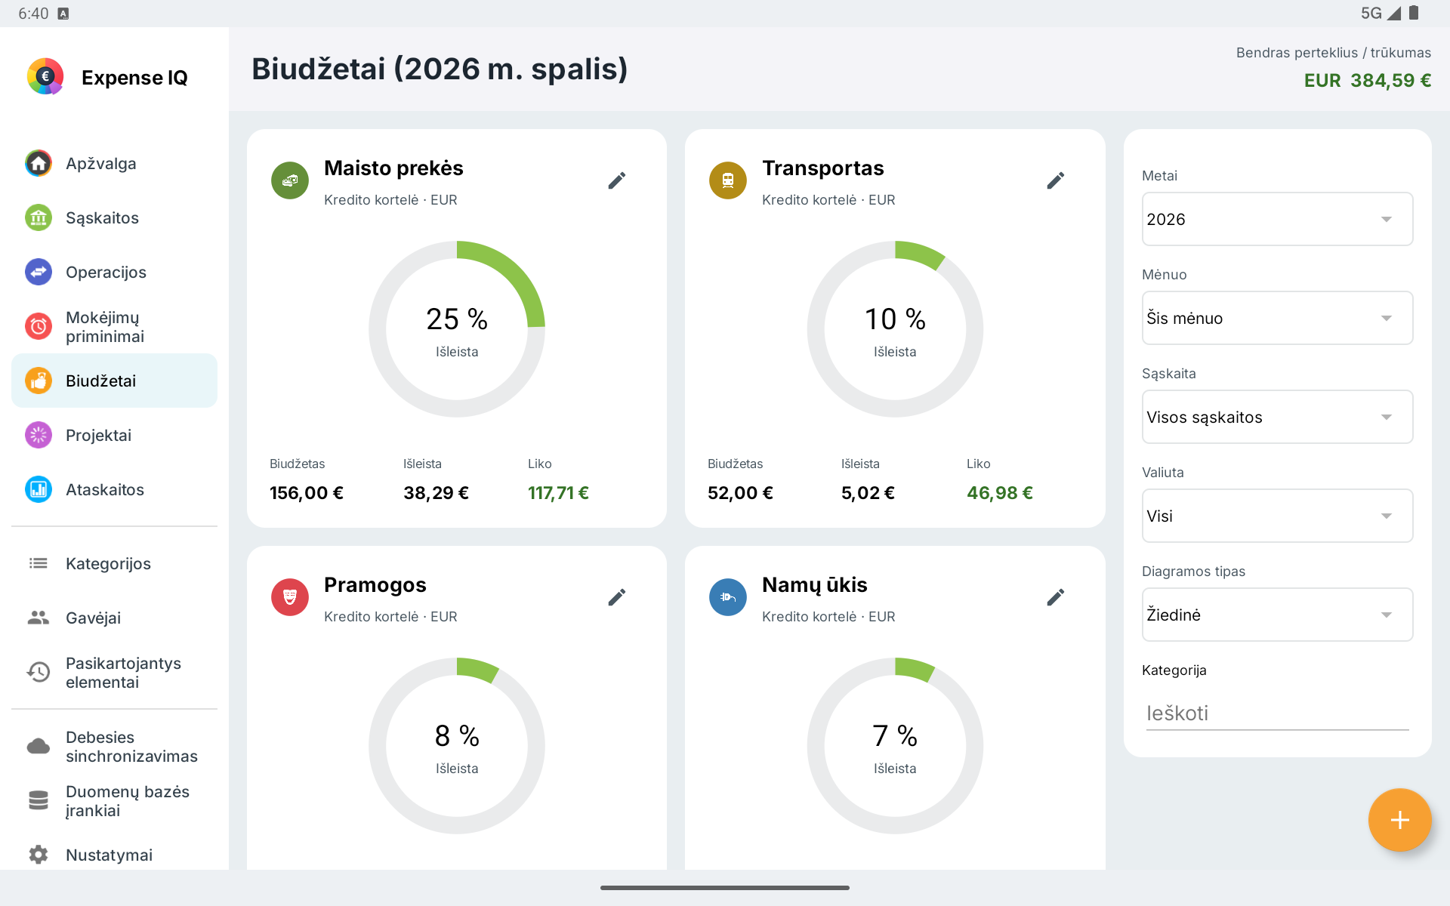1450x906 pixels.
Task: Open Gavėjai payees
Action: [114, 618]
